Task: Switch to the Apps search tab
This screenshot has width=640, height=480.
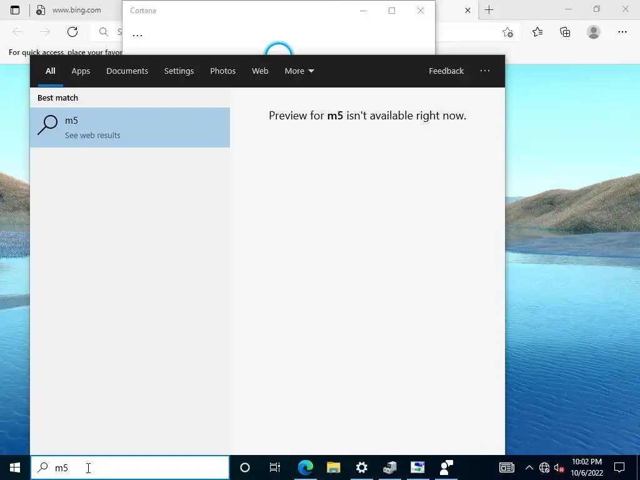Action: pyautogui.click(x=81, y=71)
